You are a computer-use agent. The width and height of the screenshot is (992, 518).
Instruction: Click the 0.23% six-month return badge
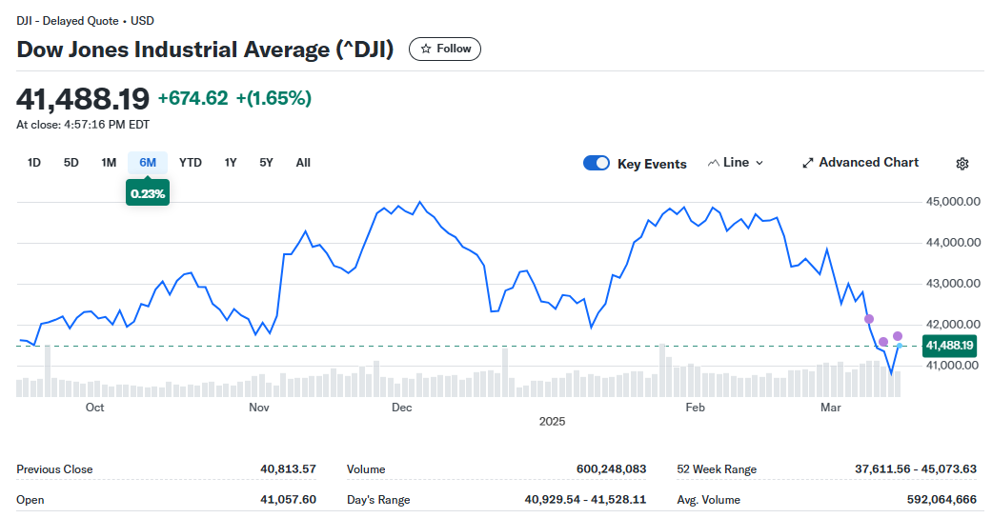point(148,193)
